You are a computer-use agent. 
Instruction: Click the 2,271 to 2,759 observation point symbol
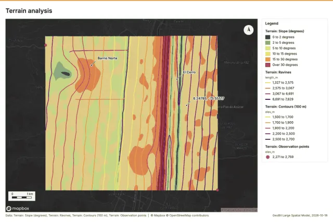pyautogui.click(x=268, y=157)
